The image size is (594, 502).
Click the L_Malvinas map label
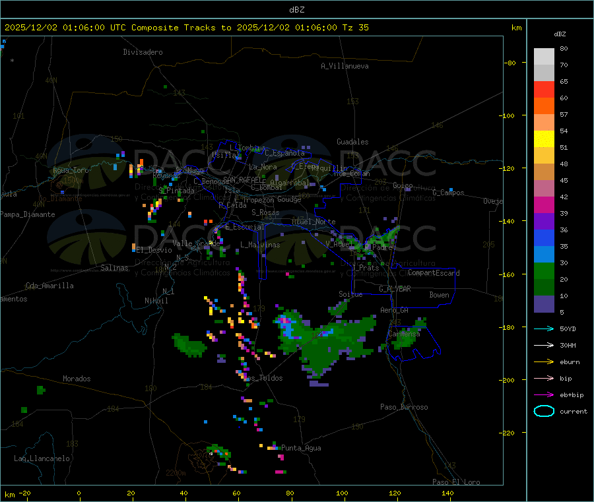point(260,245)
